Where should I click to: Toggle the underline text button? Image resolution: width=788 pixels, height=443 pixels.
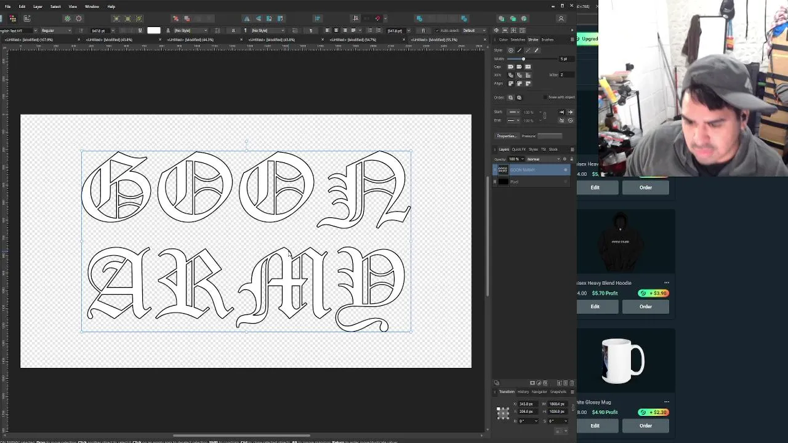tap(140, 31)
